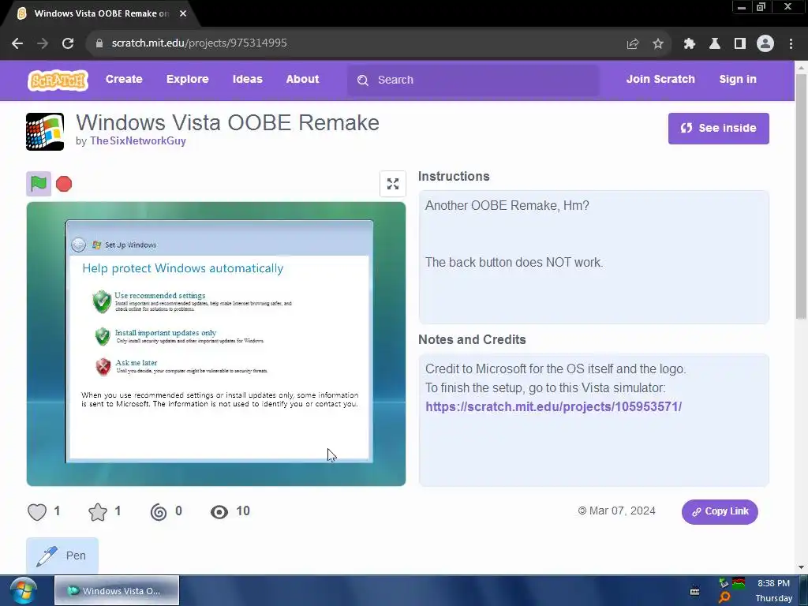The image size is (808, 606).
Task: Choose Ask me later option
Action: [136, 363]
